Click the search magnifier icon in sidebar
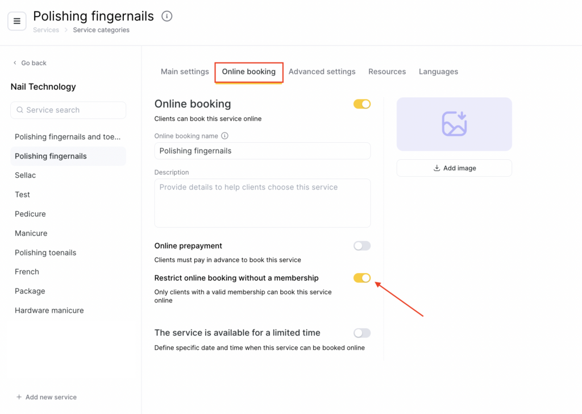This screenshot has height=414, width=582. (20, 110)
